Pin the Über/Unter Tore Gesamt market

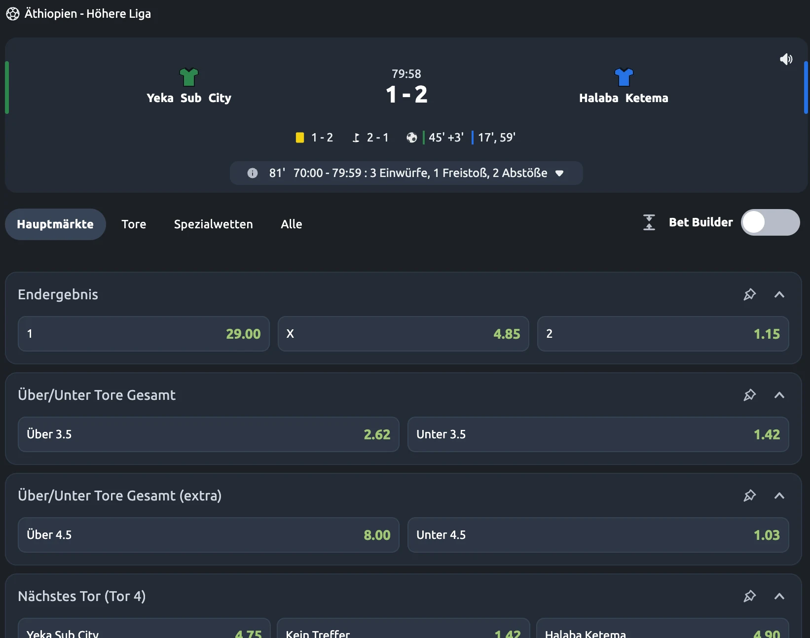[x=750, y=395]
